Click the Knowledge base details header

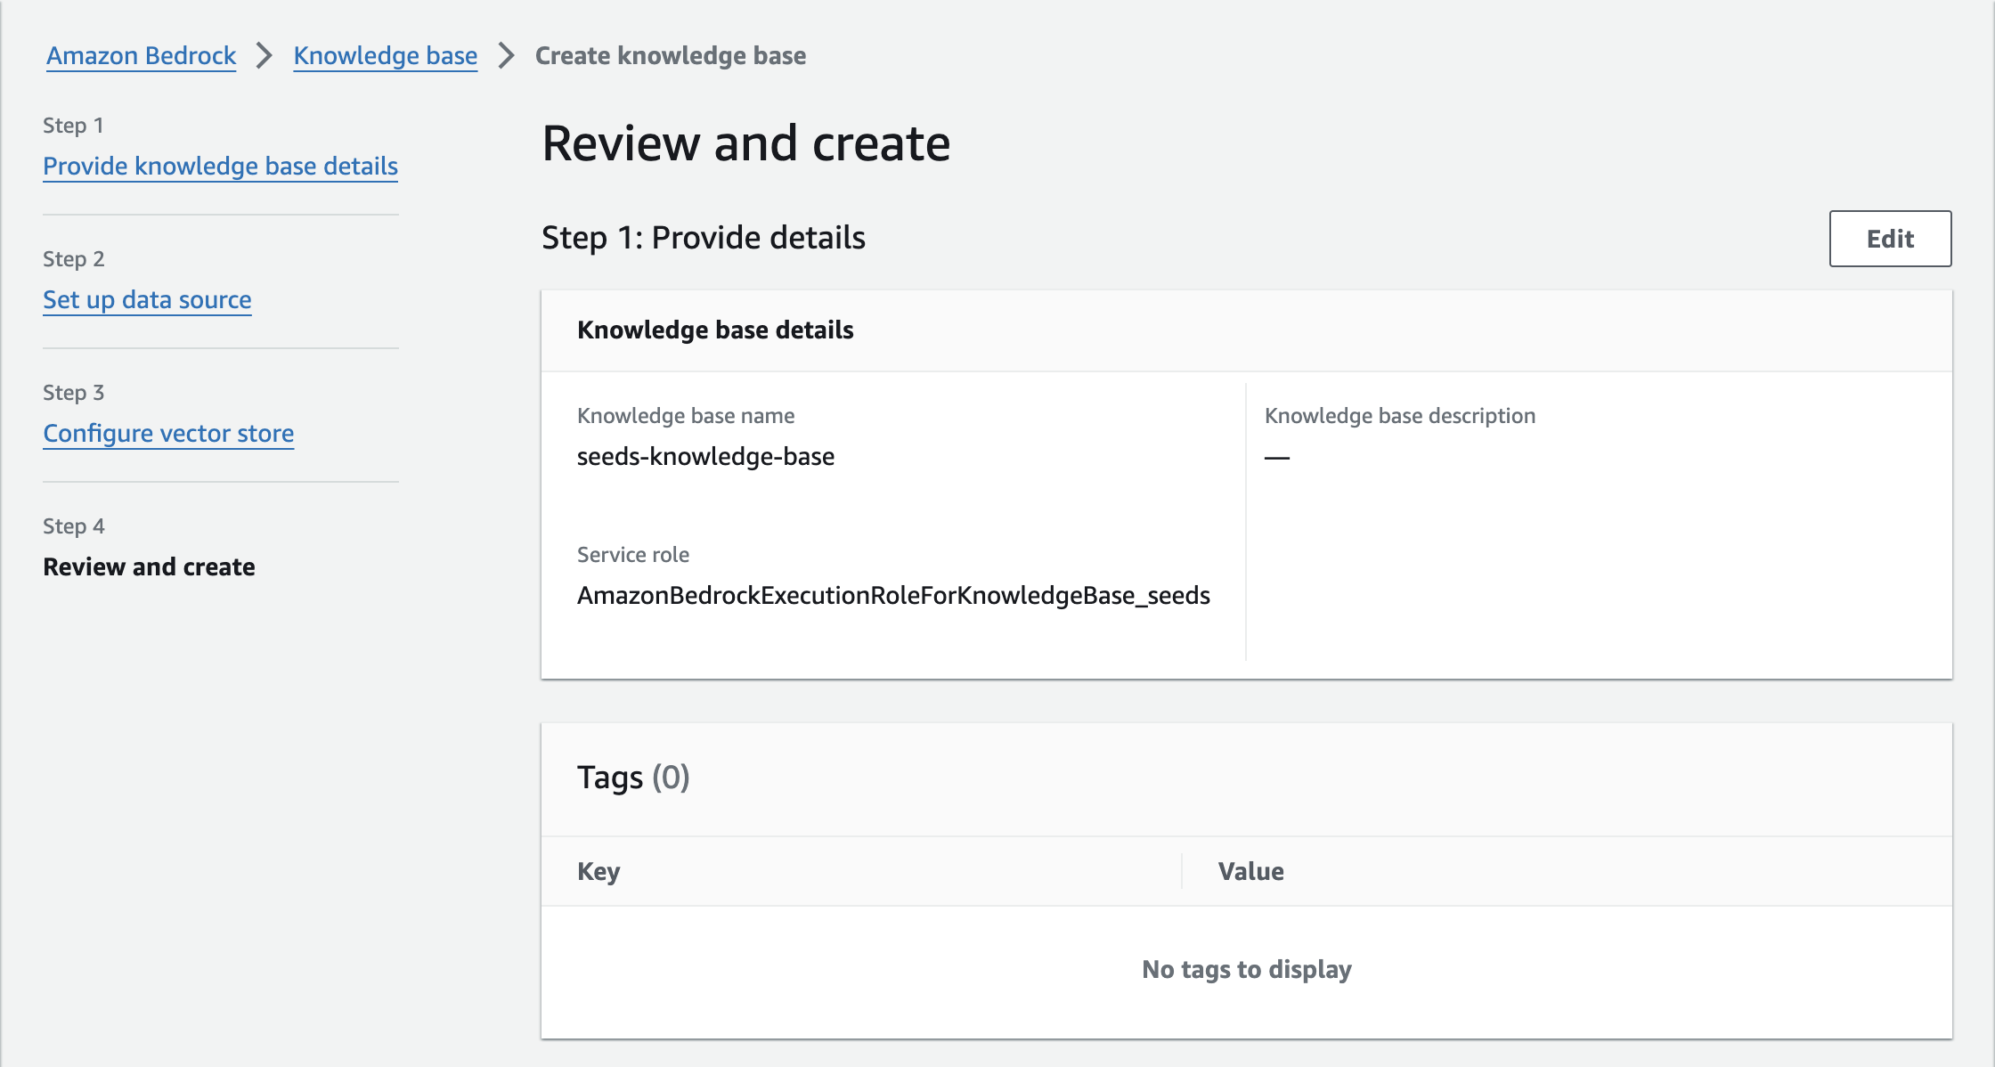[x=714, y=330]
